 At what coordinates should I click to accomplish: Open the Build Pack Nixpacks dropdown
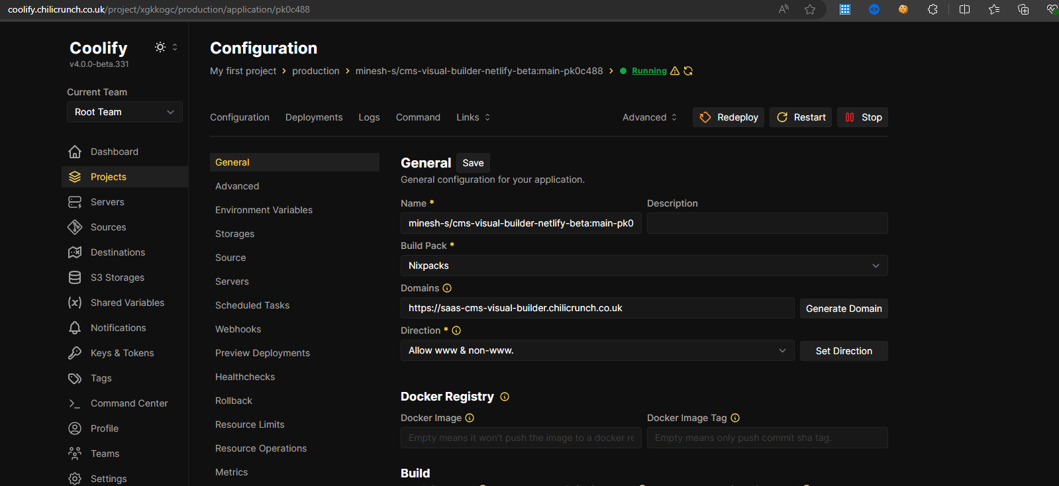click(x=644, y=266)
